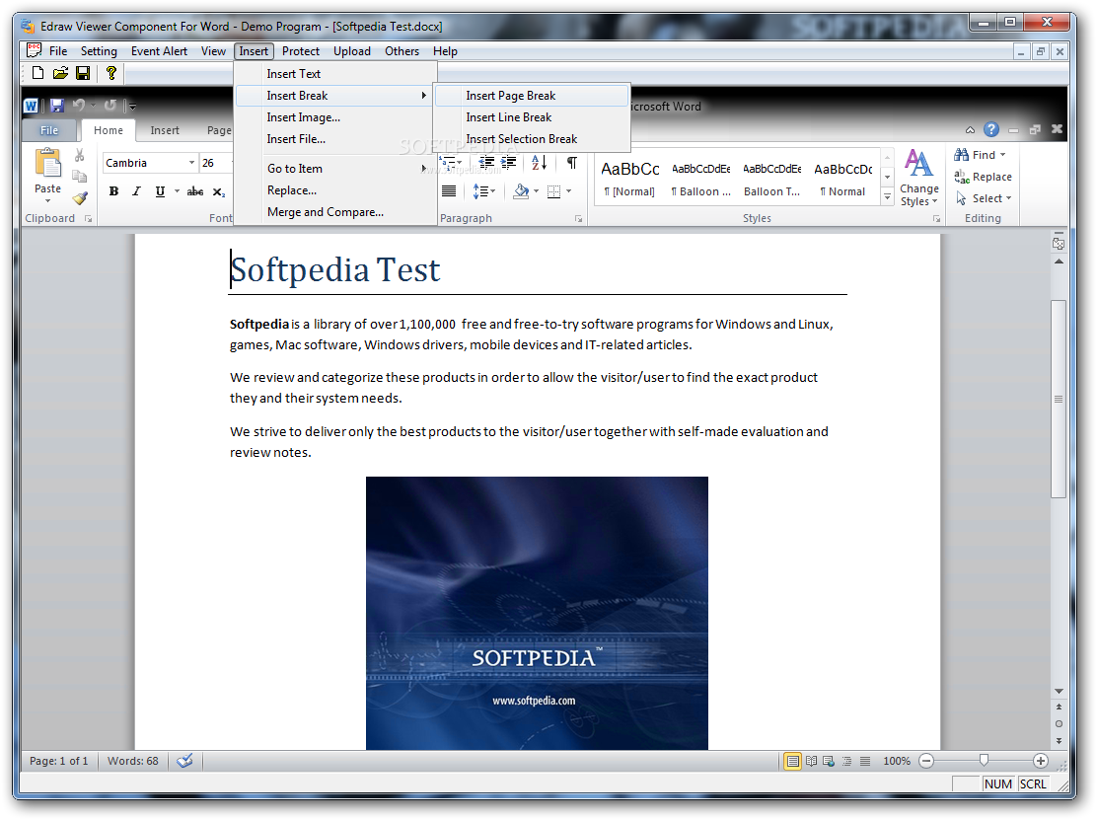The image size is (1097, 820).
Task: Toggle Strikethrough formatting
Action: click(x=195, y=191)
